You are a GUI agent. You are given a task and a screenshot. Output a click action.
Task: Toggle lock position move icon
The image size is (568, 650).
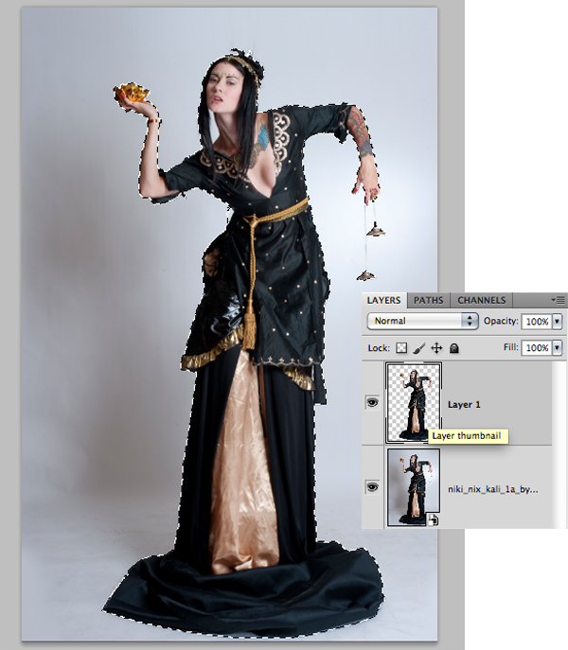pos(437,348)
